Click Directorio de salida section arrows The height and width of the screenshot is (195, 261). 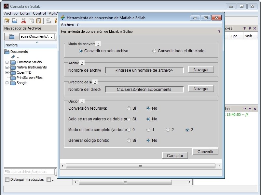pos(95,82)
